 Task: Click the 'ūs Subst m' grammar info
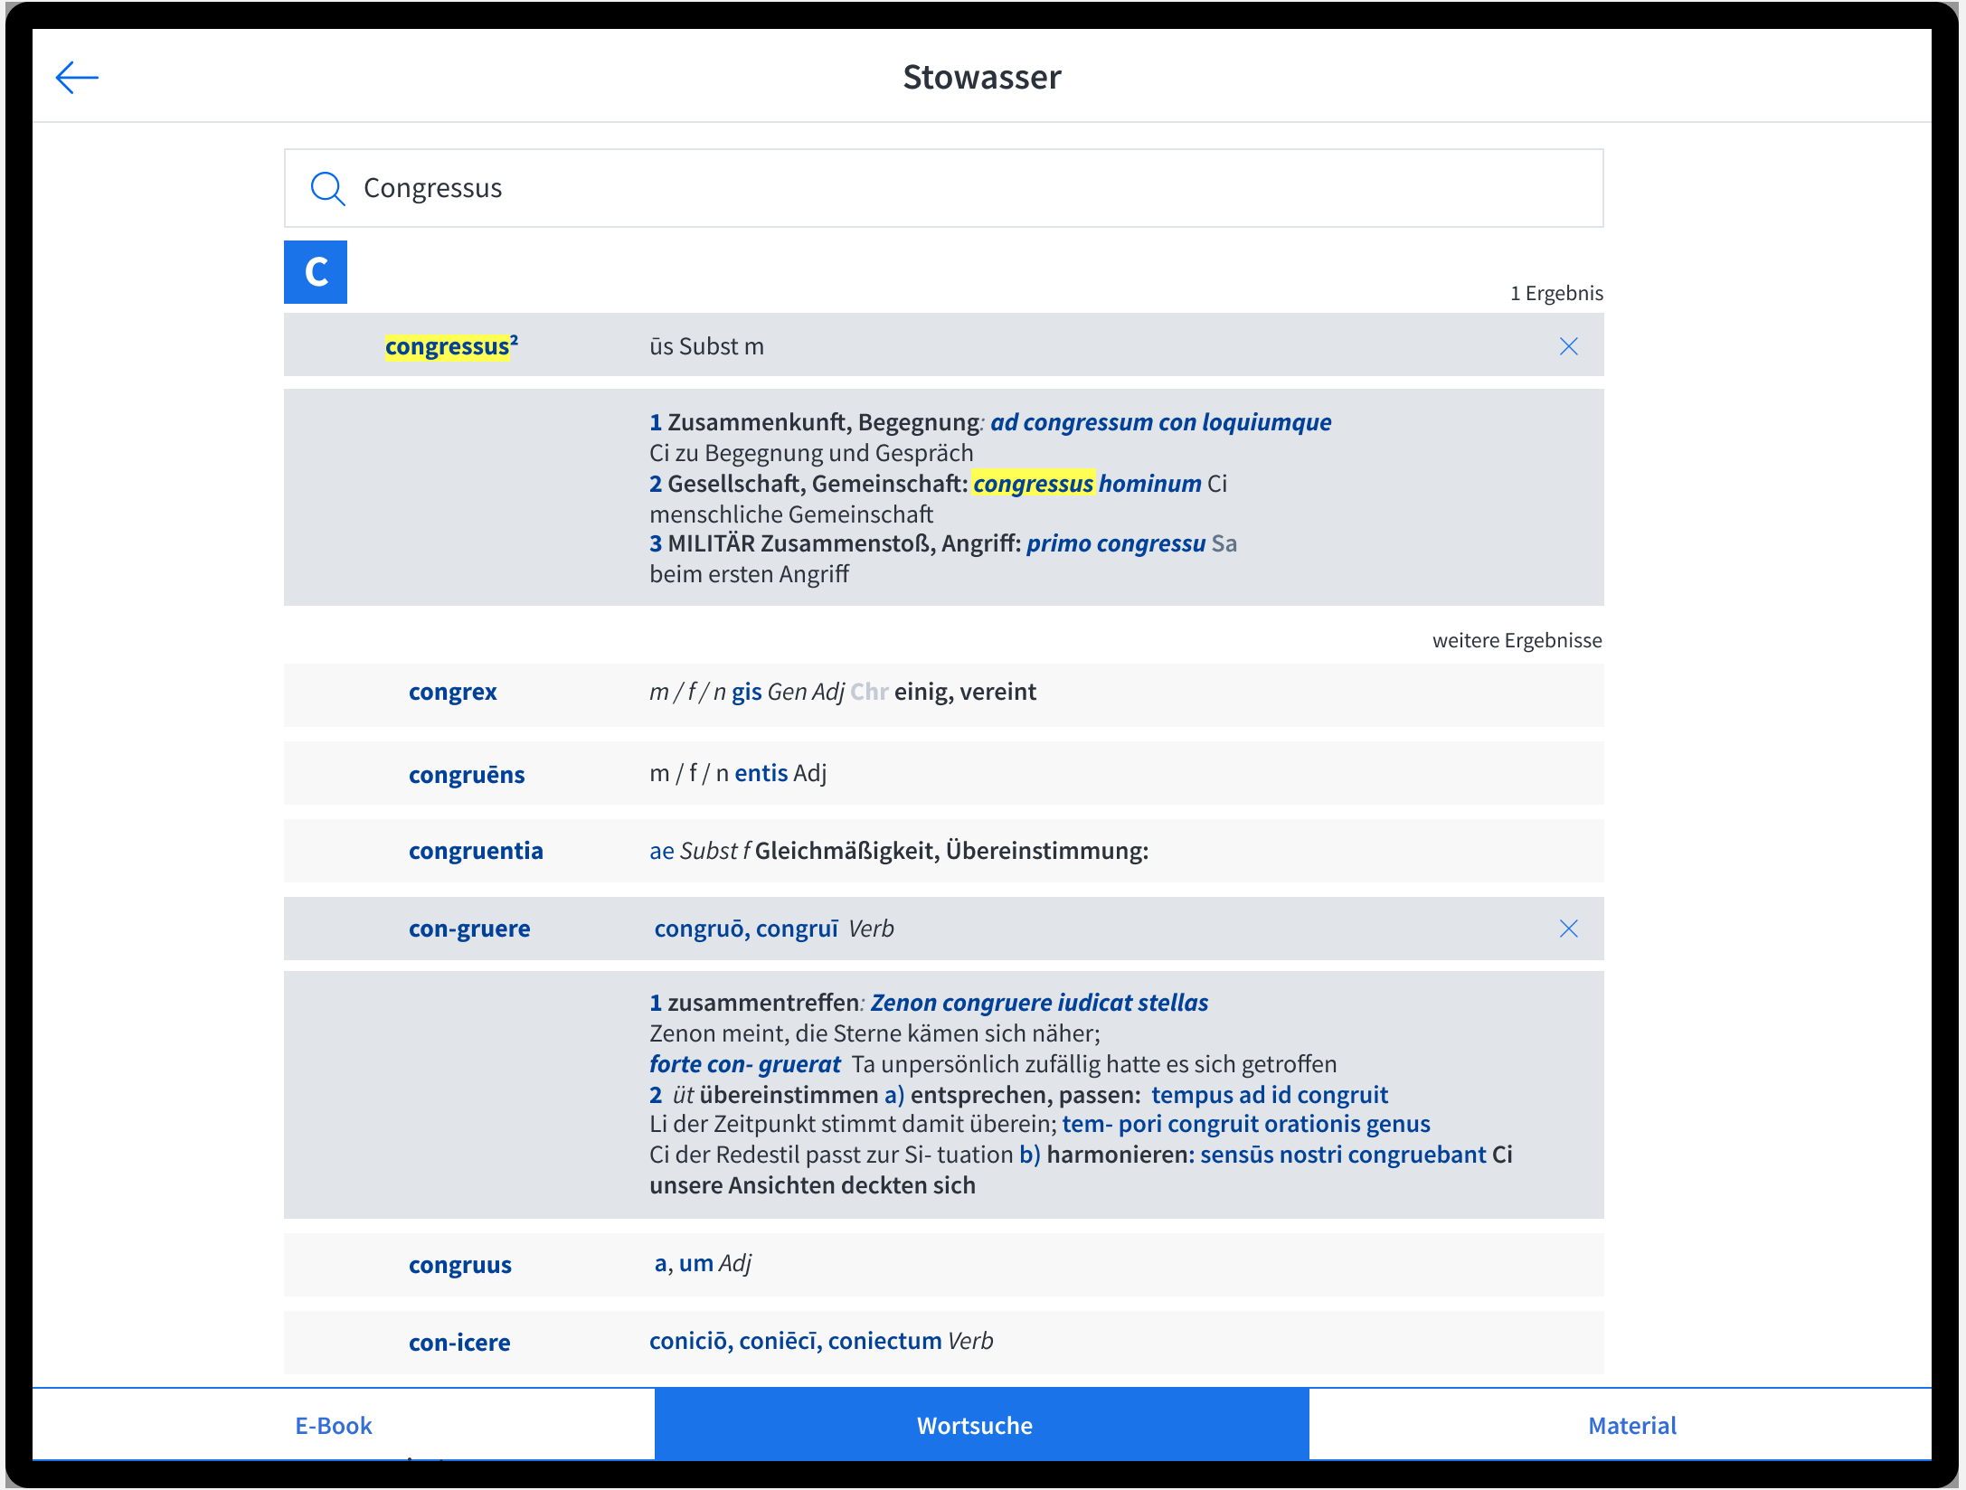(706, 346)
